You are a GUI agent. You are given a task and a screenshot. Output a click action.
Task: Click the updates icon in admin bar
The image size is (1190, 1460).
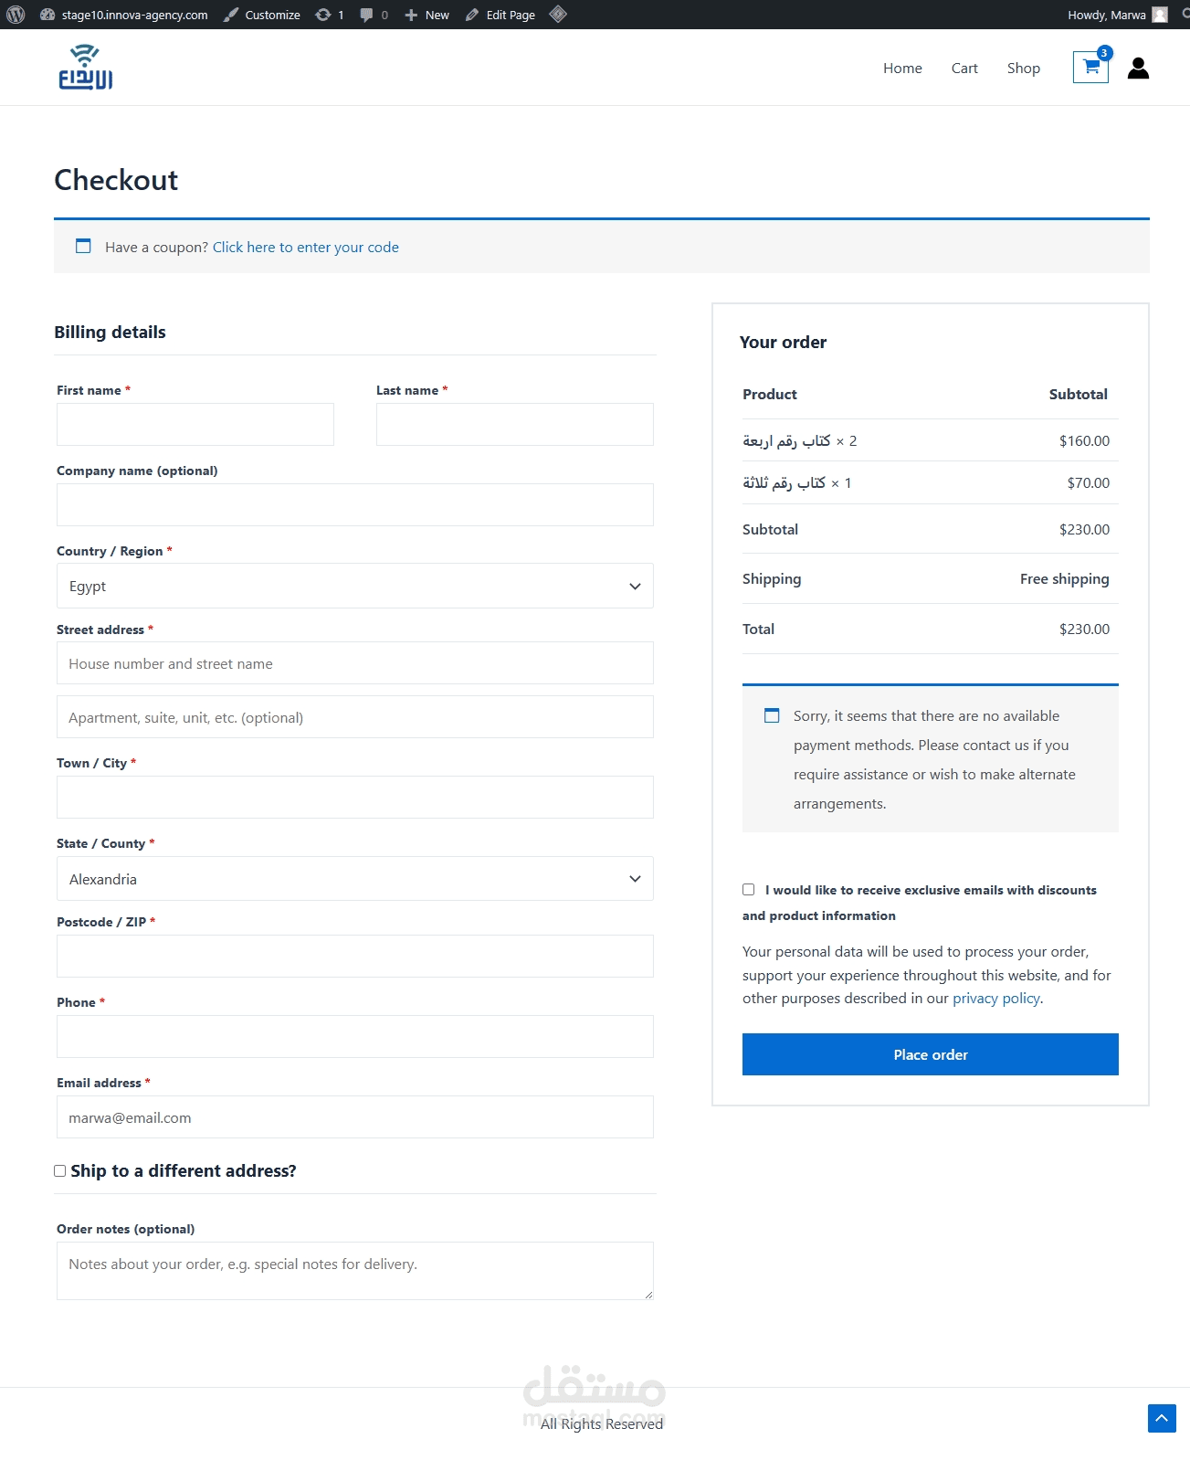(x=329, y=15)
